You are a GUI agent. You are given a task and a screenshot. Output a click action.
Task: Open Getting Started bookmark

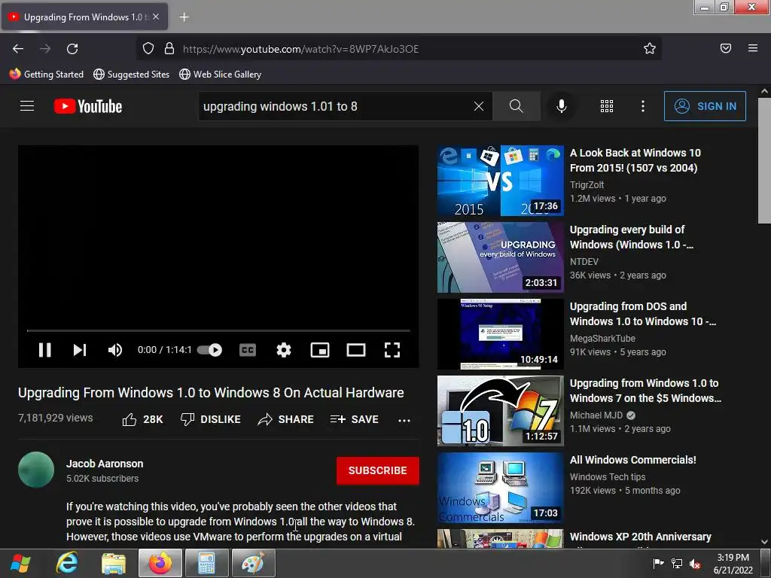coord(47,75)
